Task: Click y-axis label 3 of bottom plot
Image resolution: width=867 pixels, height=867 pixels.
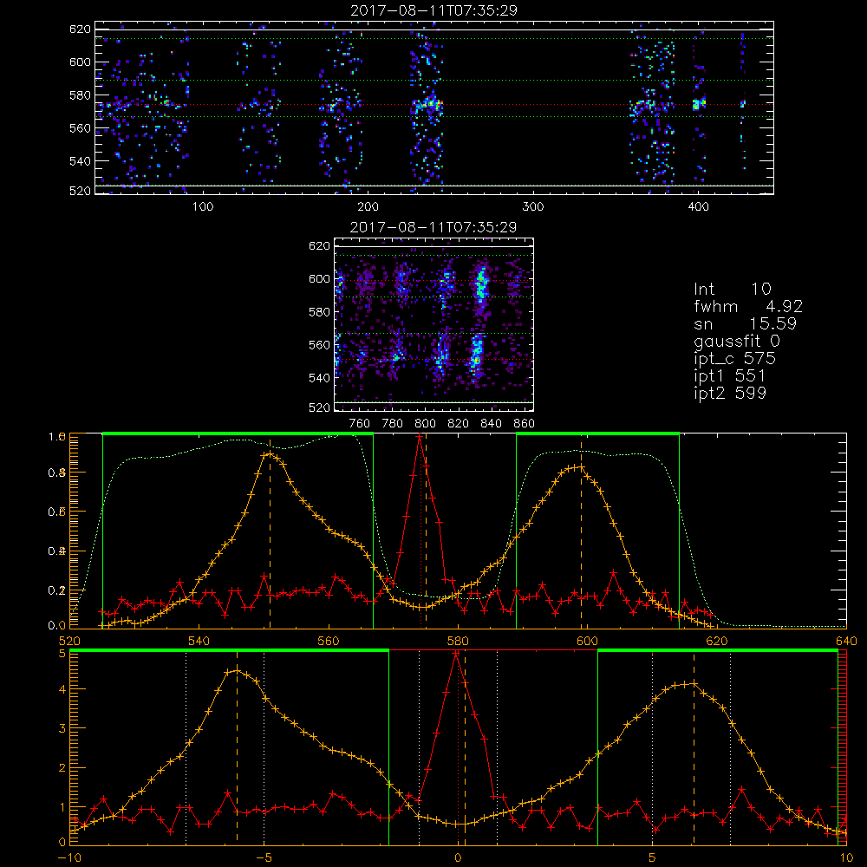Action: 62,728
